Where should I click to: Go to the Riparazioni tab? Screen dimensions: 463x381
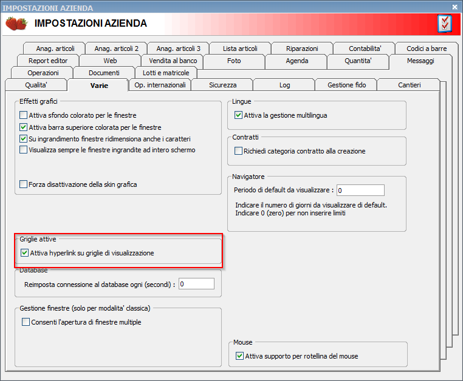(302, 49)
